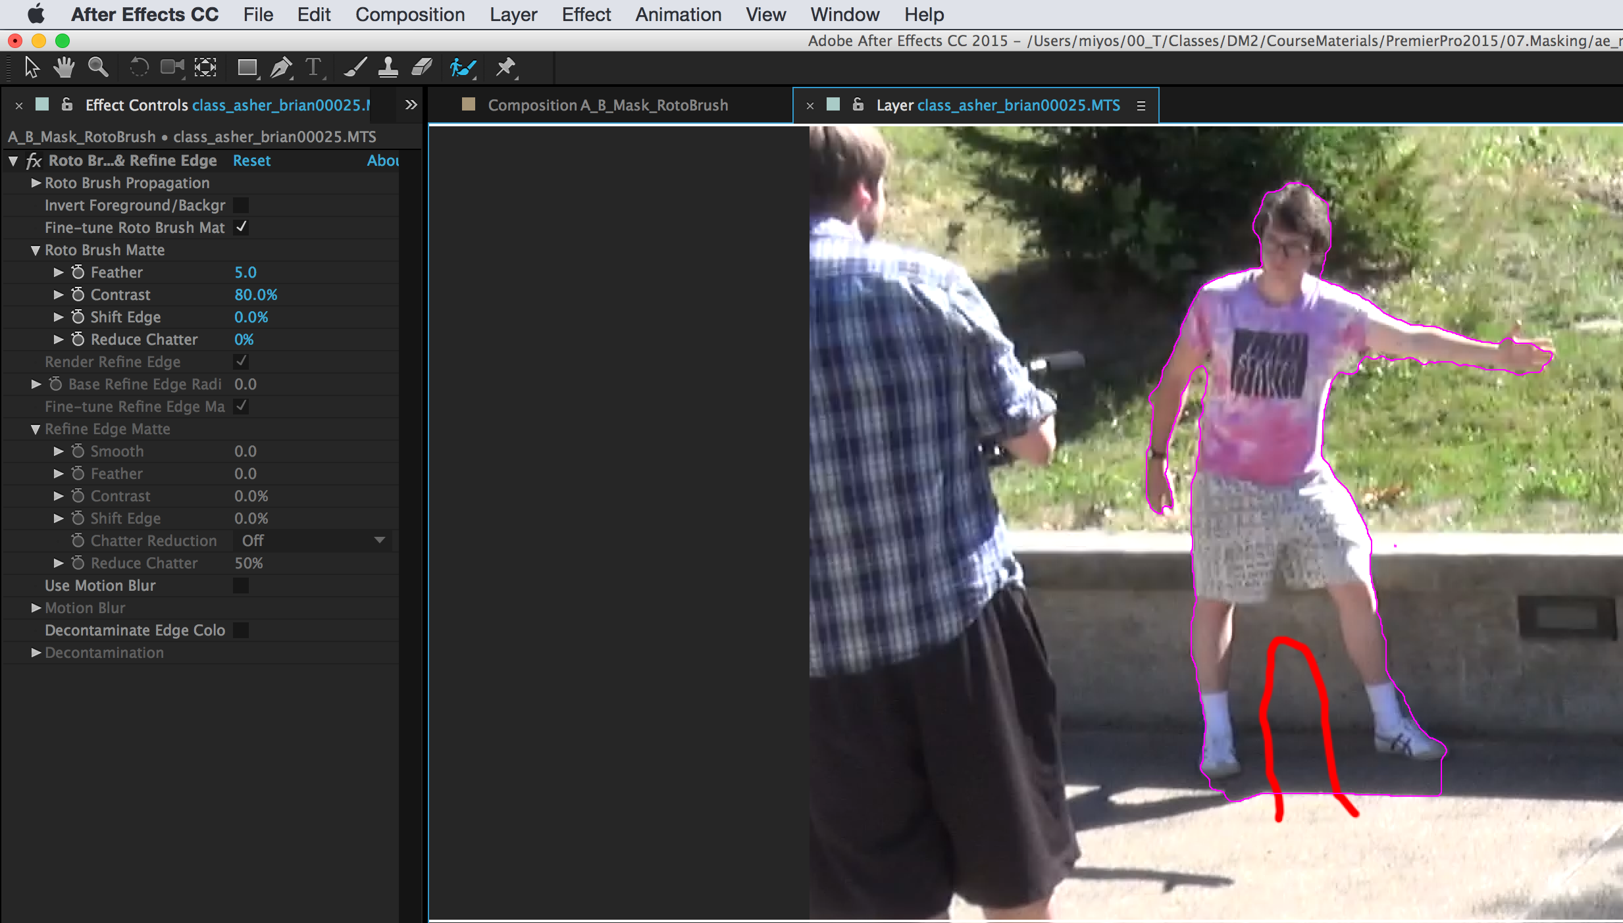1623x923 pixels.
Task: Open the Effect menu
Action: 586,14
